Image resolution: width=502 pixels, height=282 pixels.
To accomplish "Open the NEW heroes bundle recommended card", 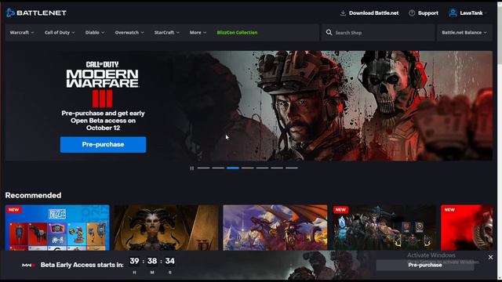I will pos(384,228).
